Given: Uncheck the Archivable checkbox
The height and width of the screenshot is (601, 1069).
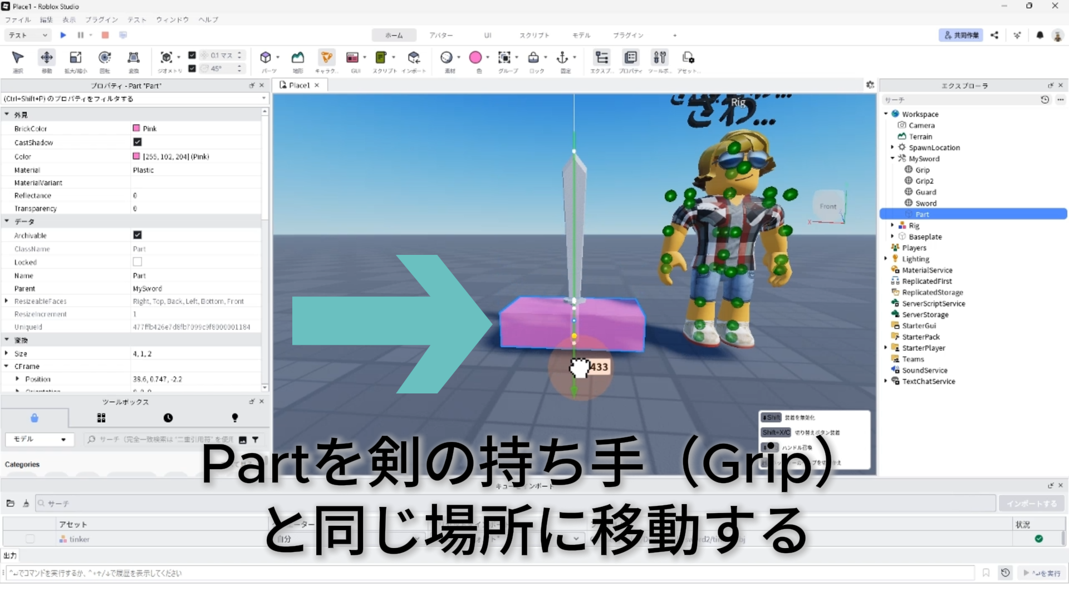Looking at the screenshot, I should (x=138, y=235).
